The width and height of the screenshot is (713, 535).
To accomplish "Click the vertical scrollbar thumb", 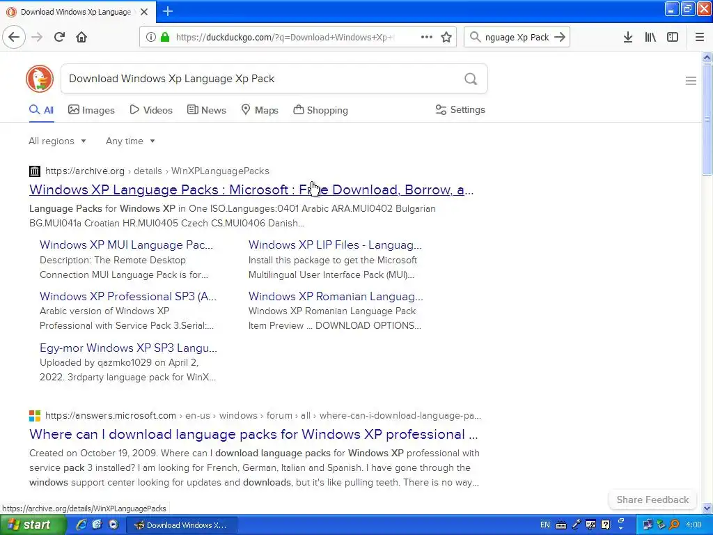I will 707,119.
